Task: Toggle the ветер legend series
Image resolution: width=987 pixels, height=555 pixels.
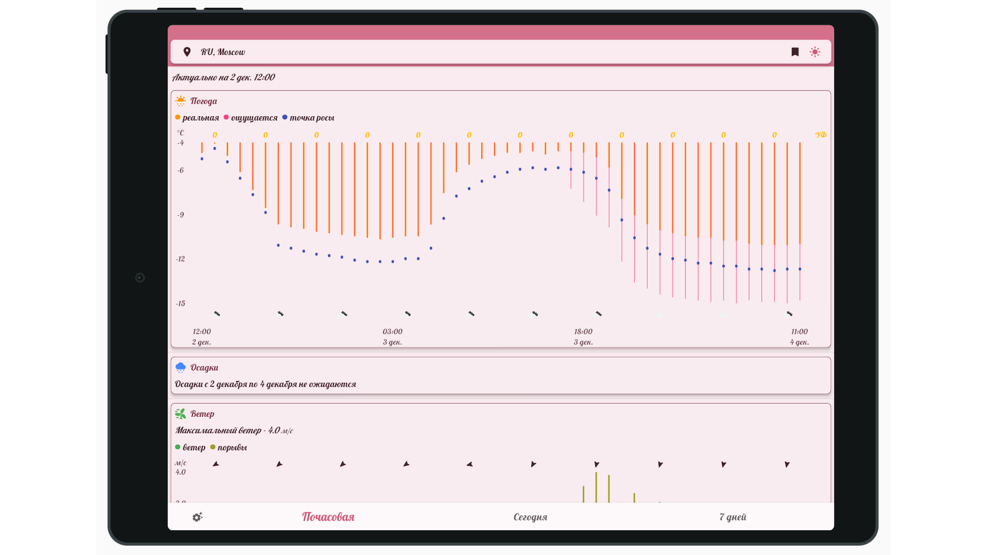Action: pos(190,448)
